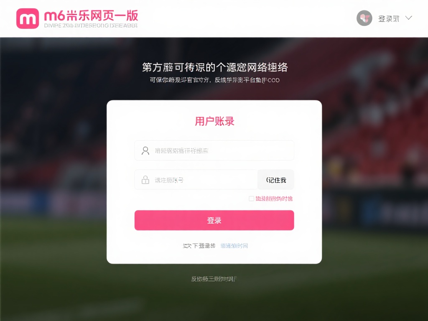Image resolution: width=428 pixels, height=321 pixels.
Task: Select the 登录 menu item in the top bar
Action: (x=389, y=18)
